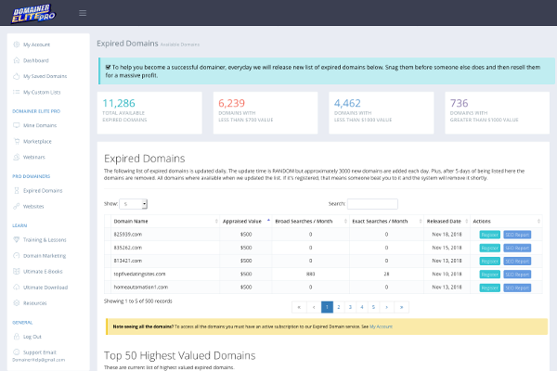Viewport: 557px width, 371px height.
Task: Sort table by Domain Name column
Action: tap(130, 222)
